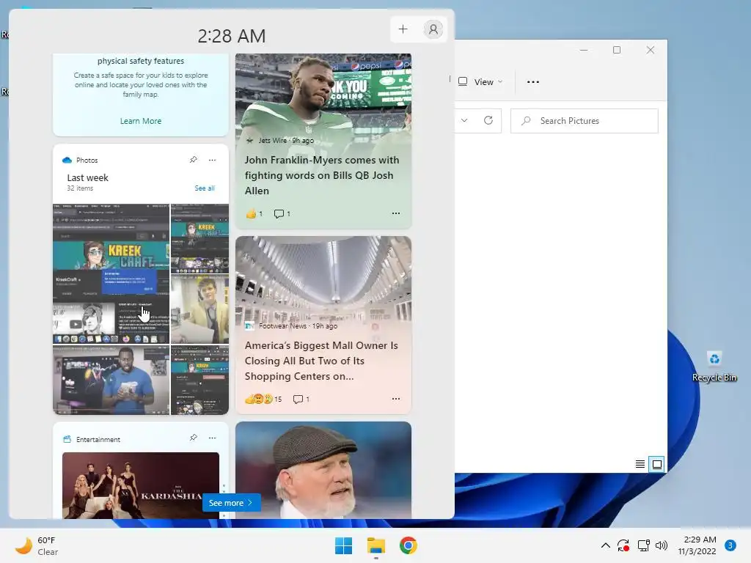Open the man in blue shirt photo
The height and width of the screenshot is (563, 751).
[x=111, y=380]
